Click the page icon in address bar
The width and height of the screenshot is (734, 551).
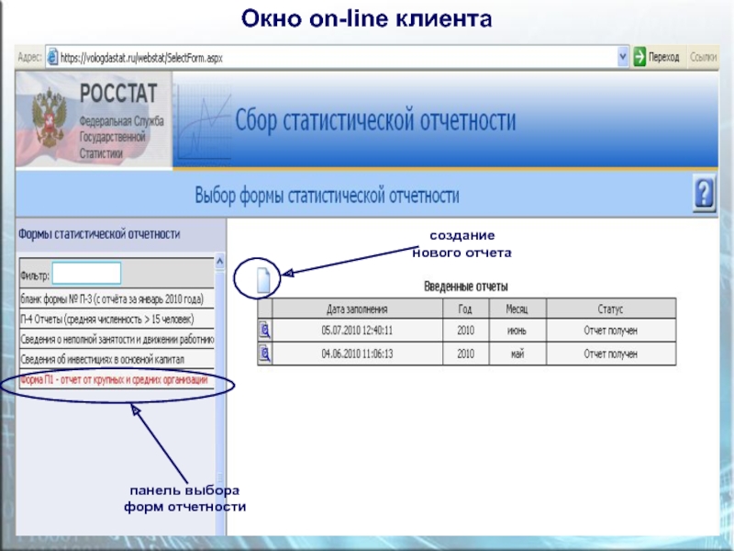click(52, 57)
